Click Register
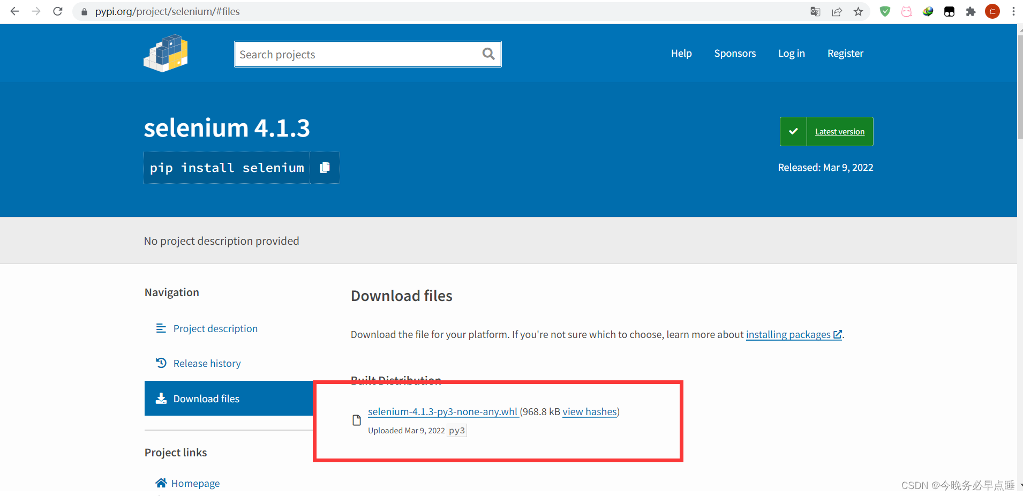This screenshot has height=496, width=1023. [845, 53]
